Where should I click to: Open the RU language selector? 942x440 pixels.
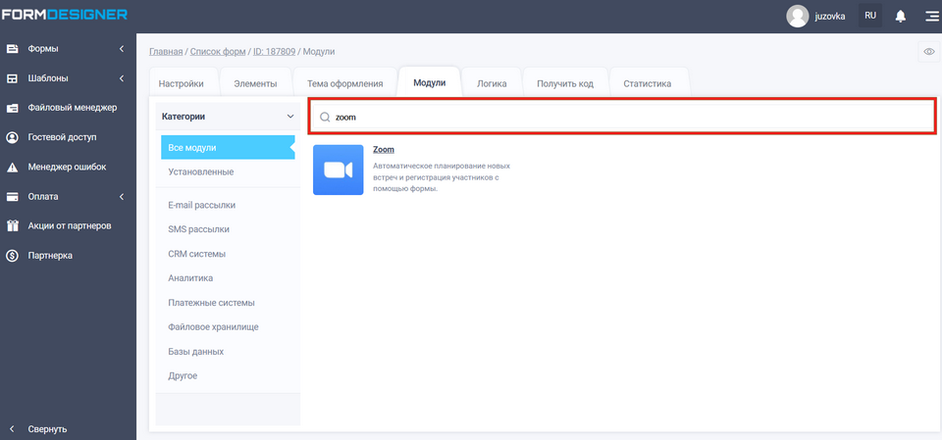(870, 17)
